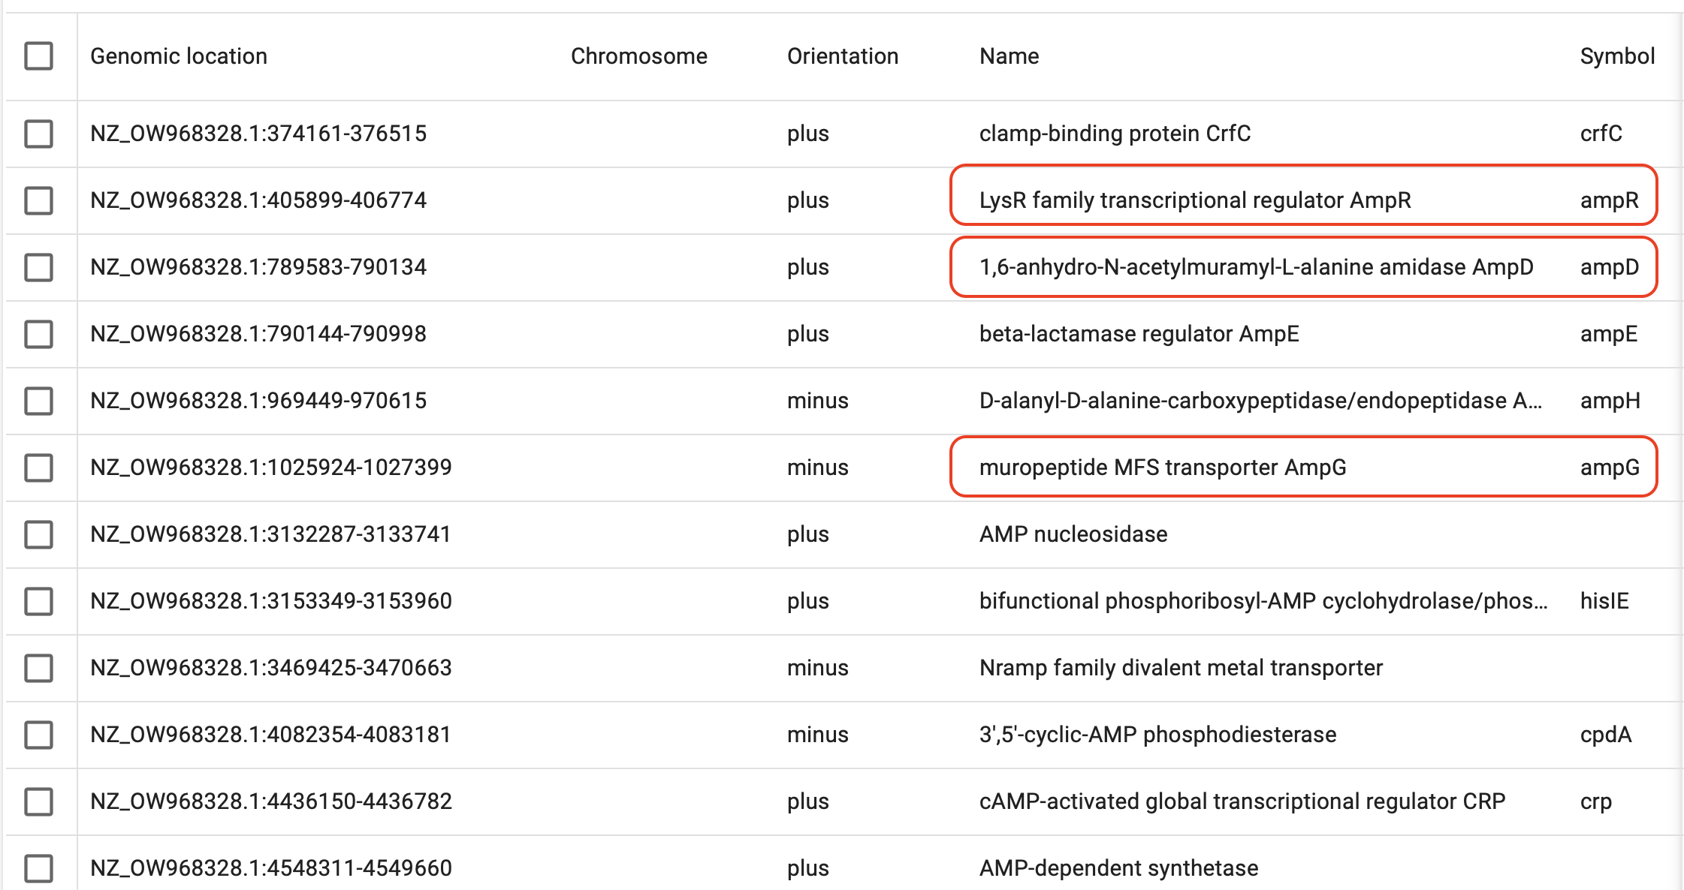
Task: Click genomic location NZ_OW968328.1:969449-970615
Action: click(258, 401)
